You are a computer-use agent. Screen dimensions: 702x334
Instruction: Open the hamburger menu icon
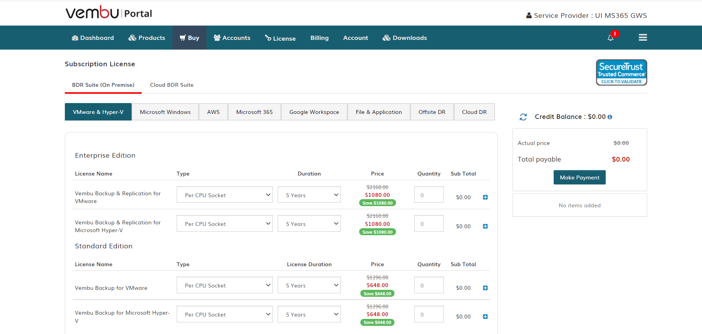click(x=643, y=38)
